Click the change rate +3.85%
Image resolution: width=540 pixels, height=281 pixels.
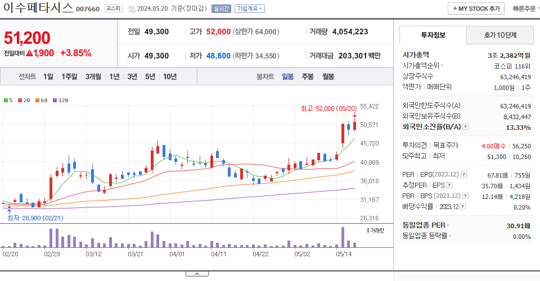(76, 53)
